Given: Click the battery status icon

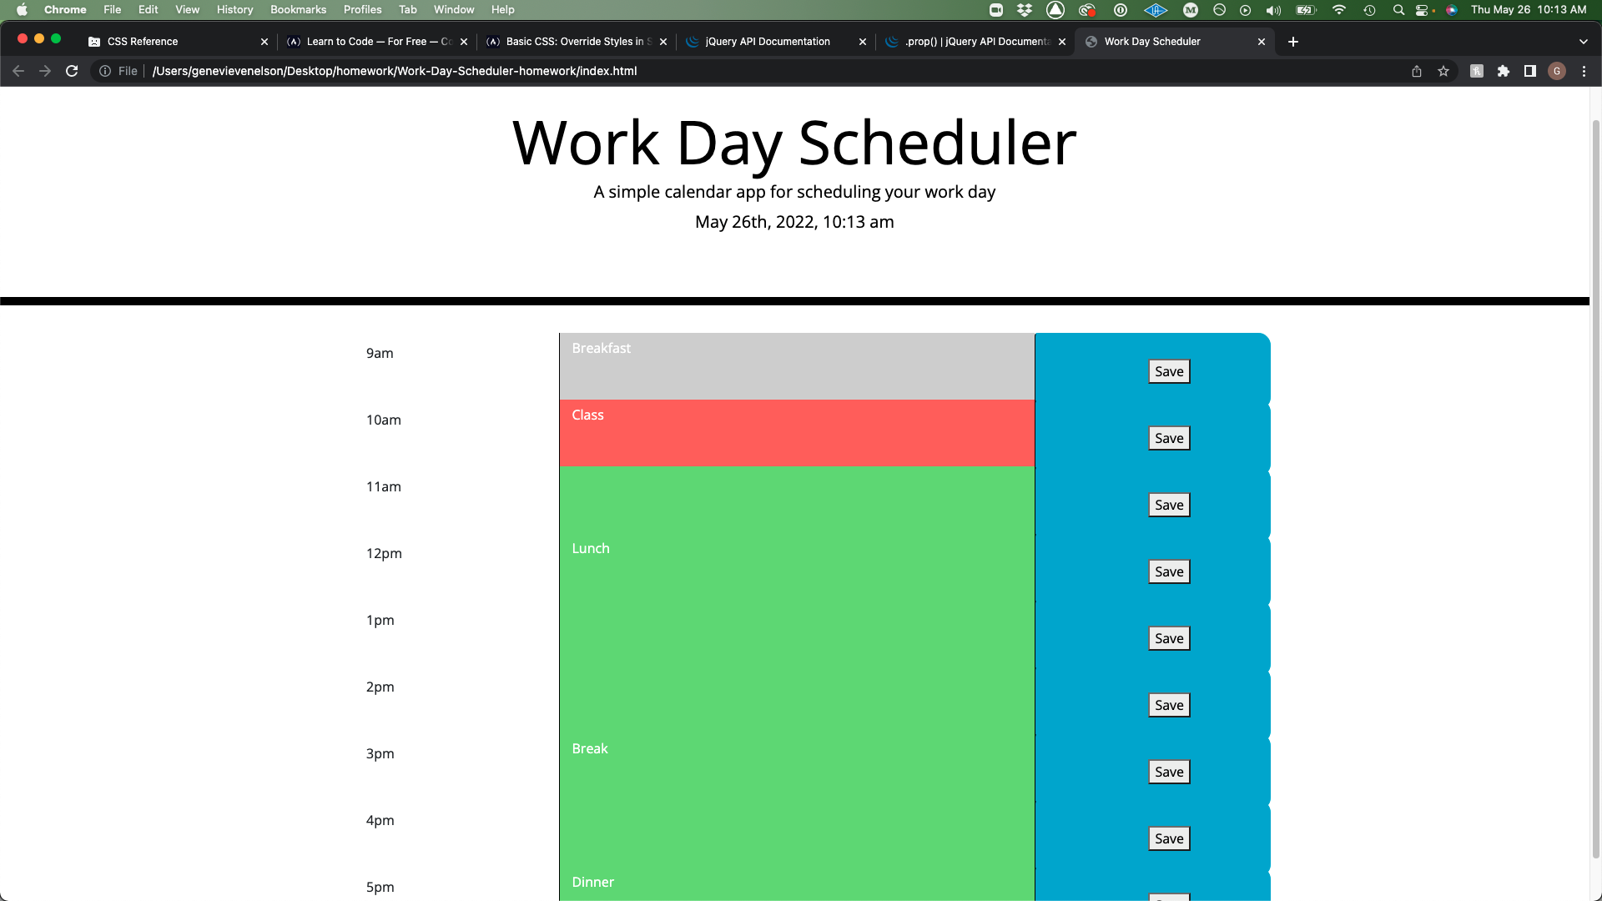Looking at the screenshot, I should 1306,10.
